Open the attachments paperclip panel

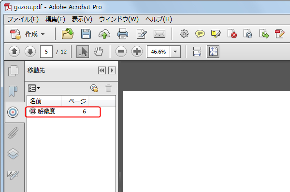(x=13, y=133)
